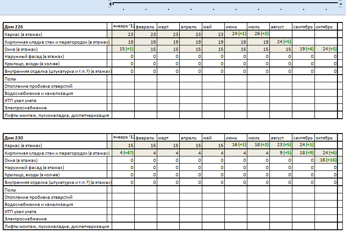Click the "26 (+2)" июль Каркас cell

tap(258, 34)
